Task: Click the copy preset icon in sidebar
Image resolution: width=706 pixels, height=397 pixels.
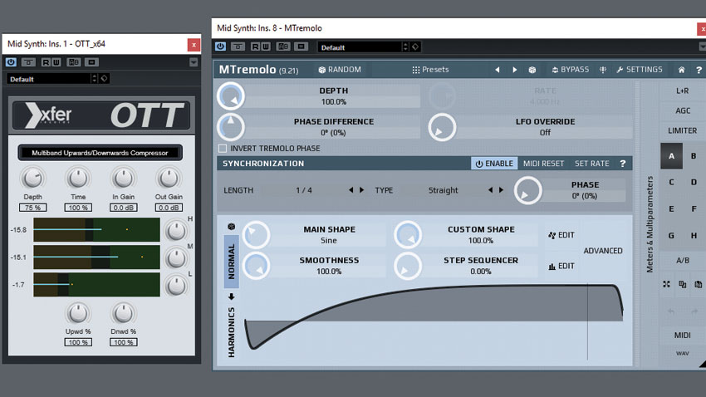Action: (683, 284)
